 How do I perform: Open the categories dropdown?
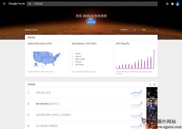pyautogui.click(x=128, y=30)
